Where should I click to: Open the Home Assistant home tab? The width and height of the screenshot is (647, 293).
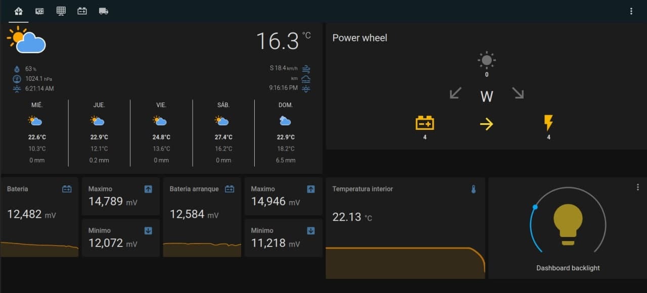[19, 11]
